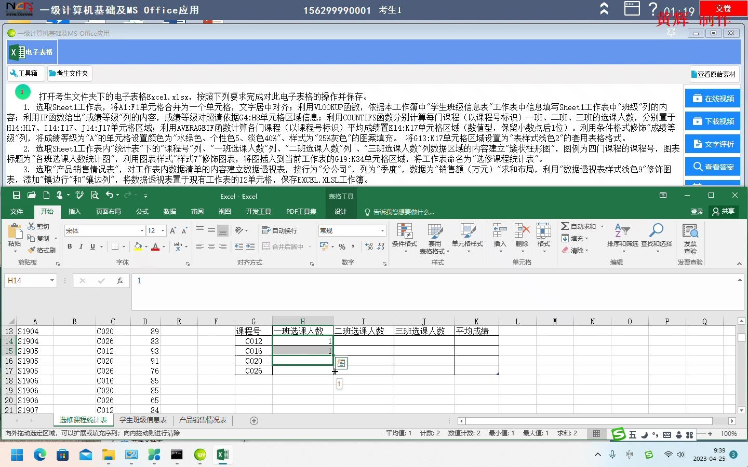Image resolution: width=748 pixels, height=467 pixels.
Task: Click the 文字评析 button
Action: click(x=712, y=144)
